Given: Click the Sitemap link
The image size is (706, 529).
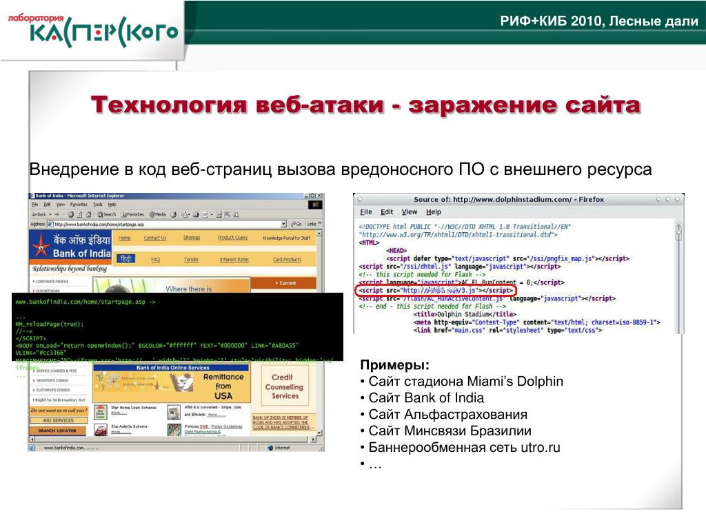Looking at the screenshot, I should click(x=192, y=238).
